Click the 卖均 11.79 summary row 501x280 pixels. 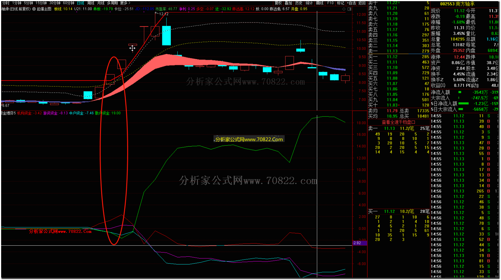click(x=399, y=111)
